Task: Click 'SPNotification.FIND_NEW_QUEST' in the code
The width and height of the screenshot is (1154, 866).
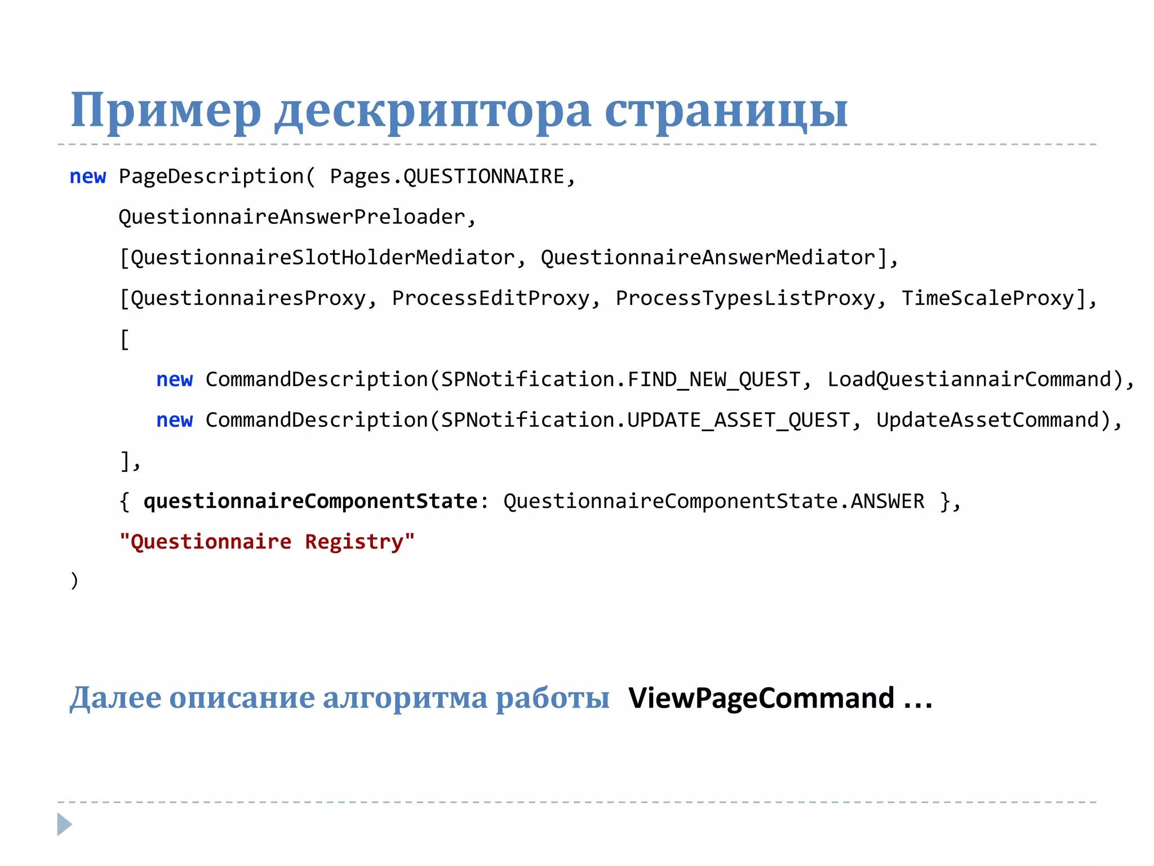Action: pos(620,379)
